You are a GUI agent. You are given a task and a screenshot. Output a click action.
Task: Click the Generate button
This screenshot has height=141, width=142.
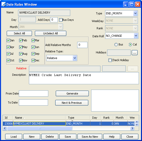(x=72, y=93)
